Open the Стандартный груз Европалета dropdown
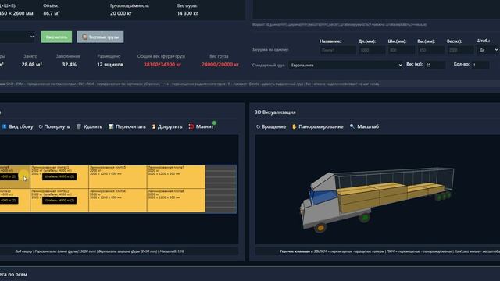500x281 pixels. 346,65
